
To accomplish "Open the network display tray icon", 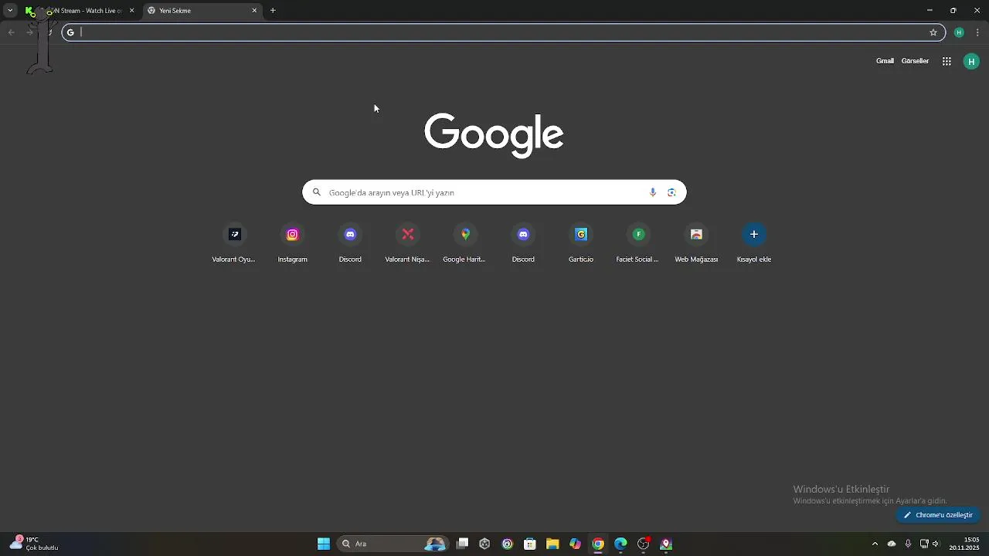I will (923, 544).
